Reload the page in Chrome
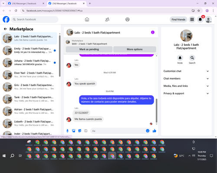 16,11
